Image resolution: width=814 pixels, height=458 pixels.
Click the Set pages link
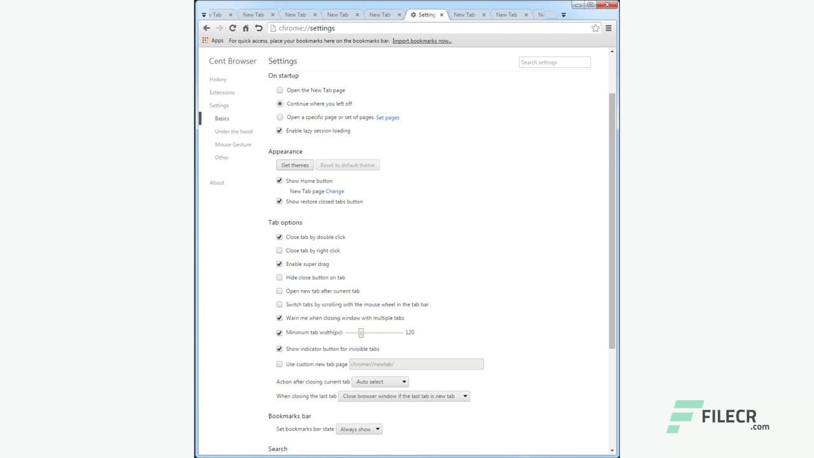tap(388, 117)
